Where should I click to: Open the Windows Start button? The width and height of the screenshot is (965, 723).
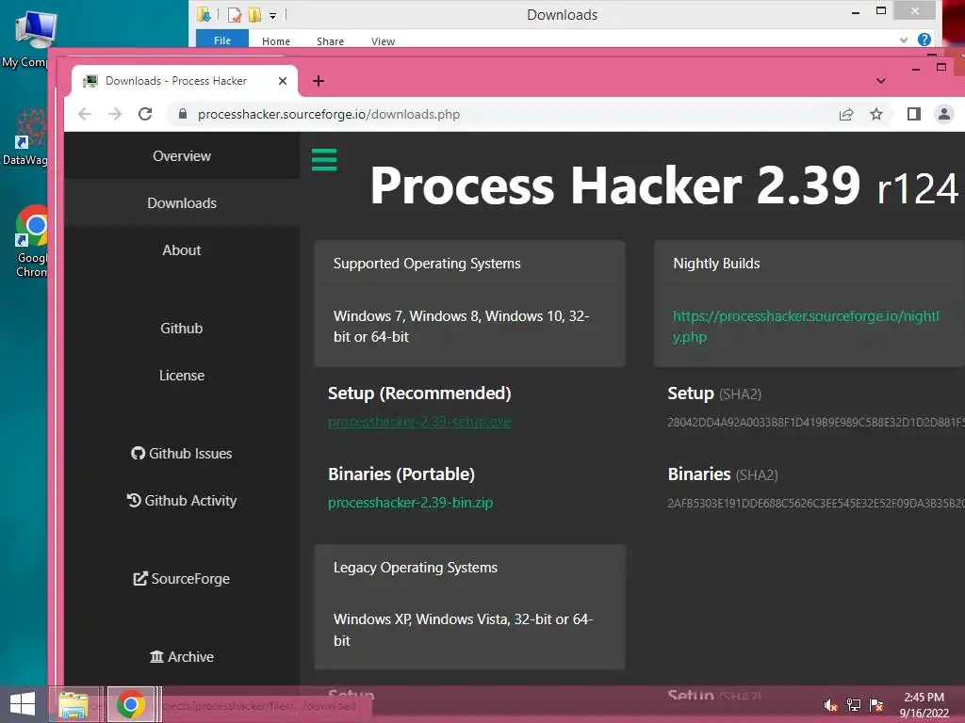pos(23,704)
